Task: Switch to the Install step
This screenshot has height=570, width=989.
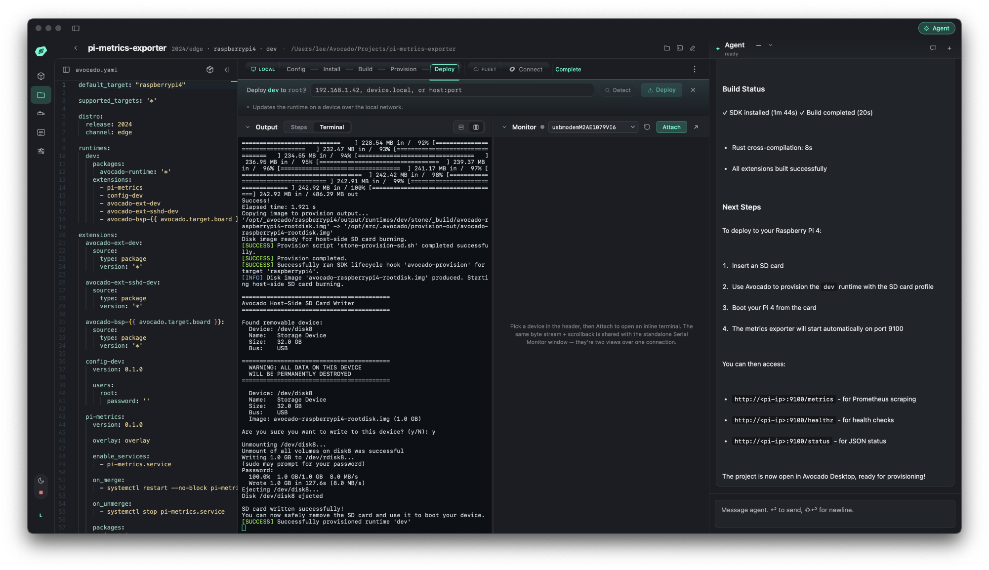Action: [331, 69]
